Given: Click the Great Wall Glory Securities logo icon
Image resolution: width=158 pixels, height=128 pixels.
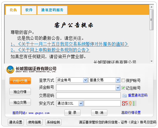Looking at the screenshot, I should coord(10,70).
